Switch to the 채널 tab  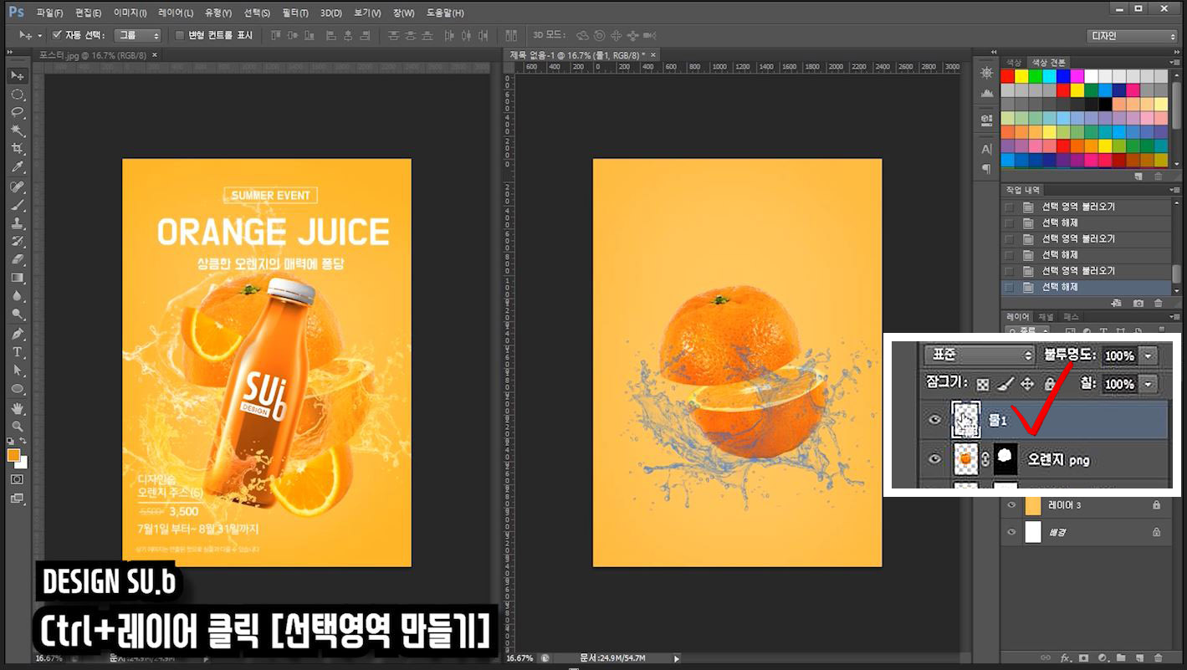tap(1046, 317)
